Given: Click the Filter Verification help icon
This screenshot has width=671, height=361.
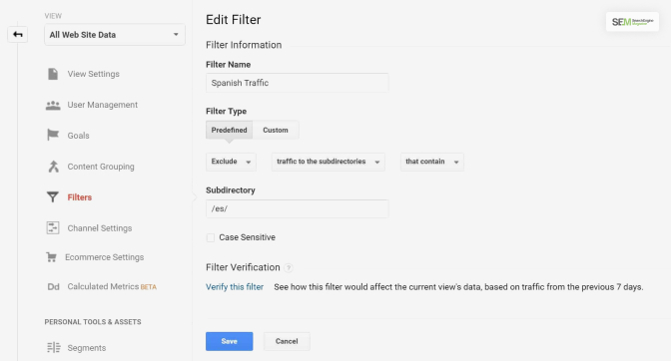Looking at the screenshot, I should [289, 268].
